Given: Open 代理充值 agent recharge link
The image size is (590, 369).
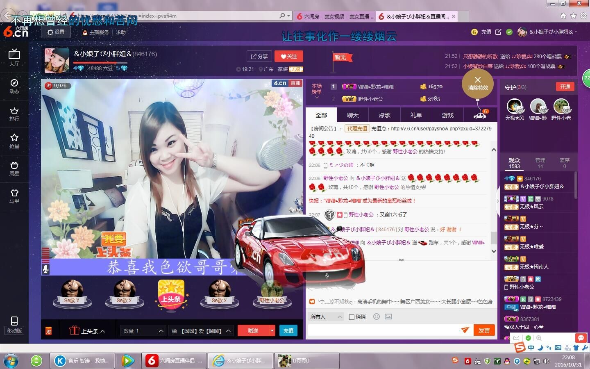Looking at the screenshot, I should (x=357, y=128).
